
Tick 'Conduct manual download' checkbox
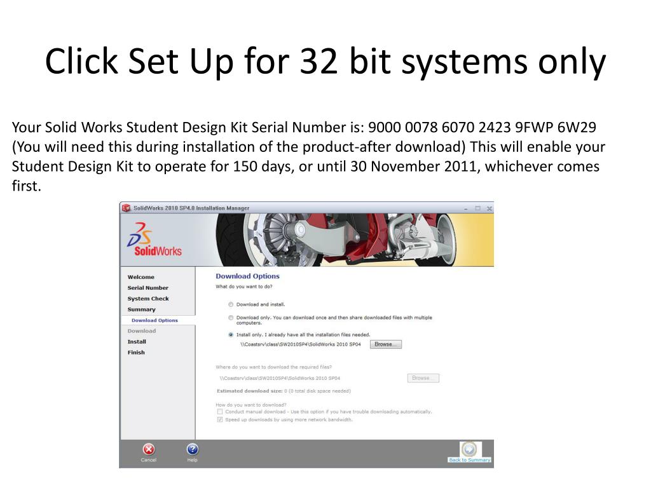click(x=220, y=412)
